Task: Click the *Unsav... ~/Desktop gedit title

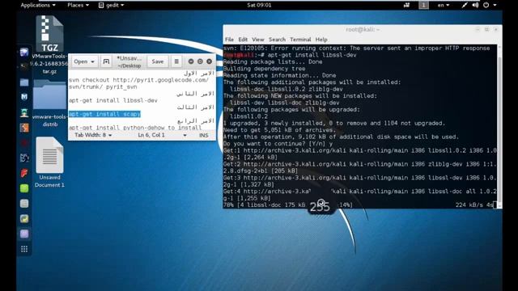Action: (x=129, y=61)
